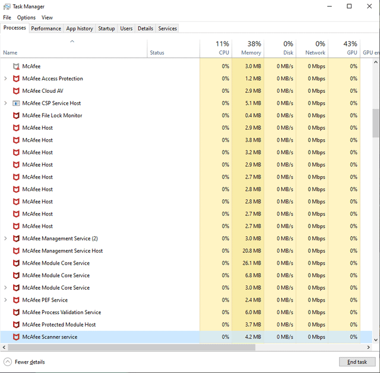The image size is (380, 373).
Task: Click icon of McAfee Module Core Service 6.8 MB
Action: coord(16,275)
